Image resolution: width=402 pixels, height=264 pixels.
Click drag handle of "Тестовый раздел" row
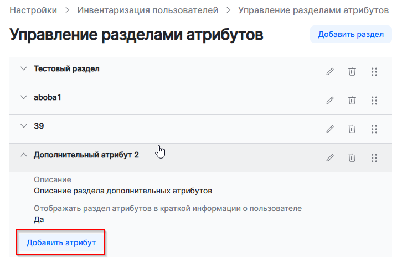(x=374, y=71)
